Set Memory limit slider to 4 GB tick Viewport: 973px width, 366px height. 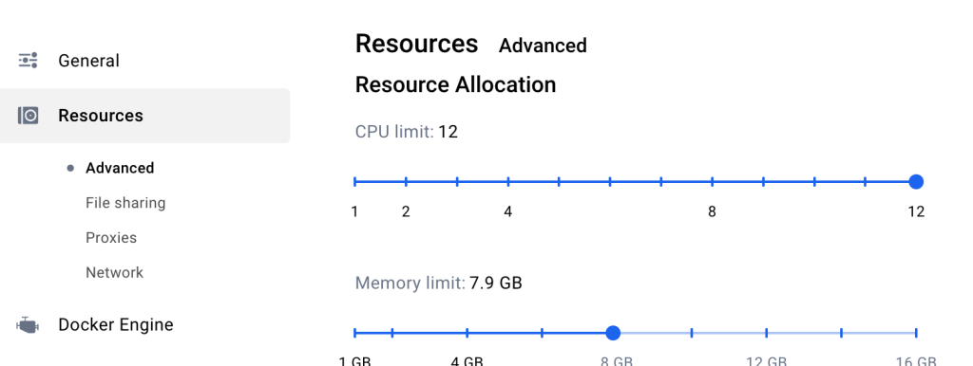467,333
